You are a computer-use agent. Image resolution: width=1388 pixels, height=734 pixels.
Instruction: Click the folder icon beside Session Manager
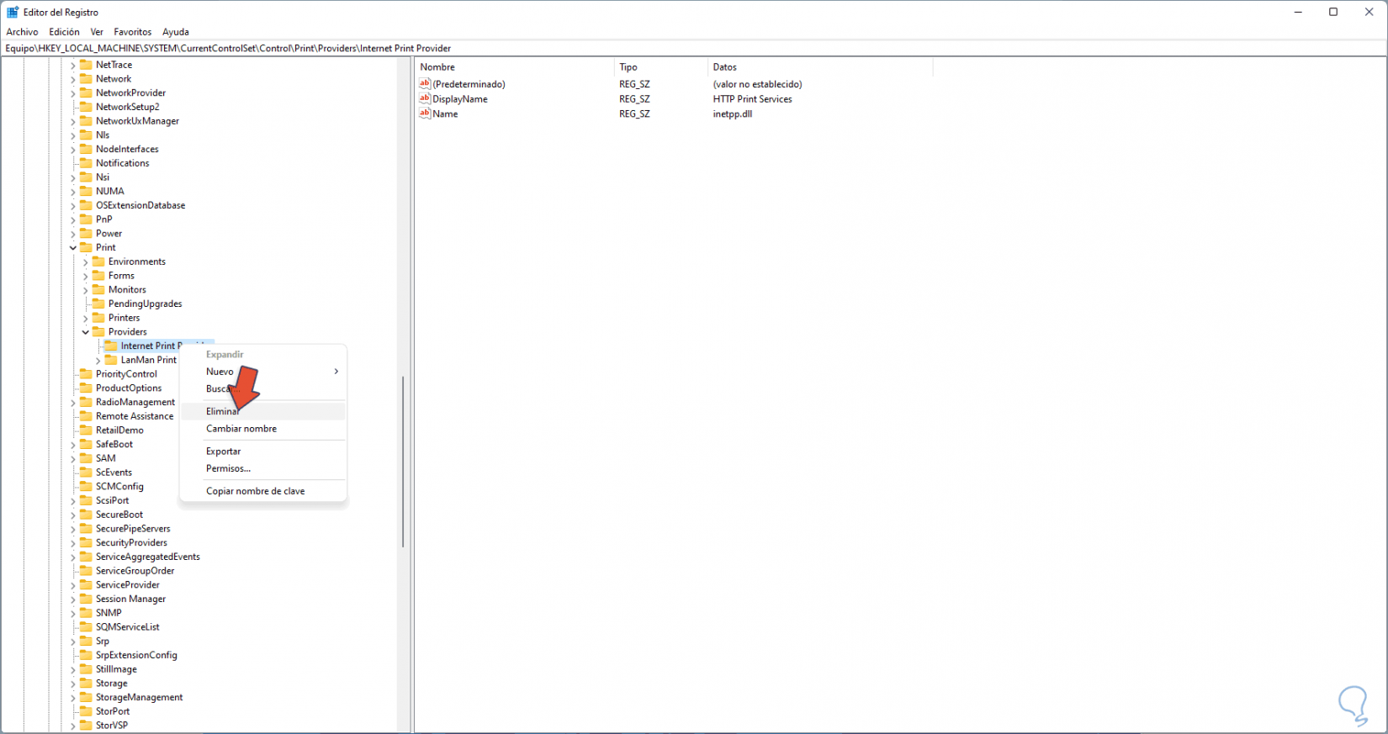(86, 599)
